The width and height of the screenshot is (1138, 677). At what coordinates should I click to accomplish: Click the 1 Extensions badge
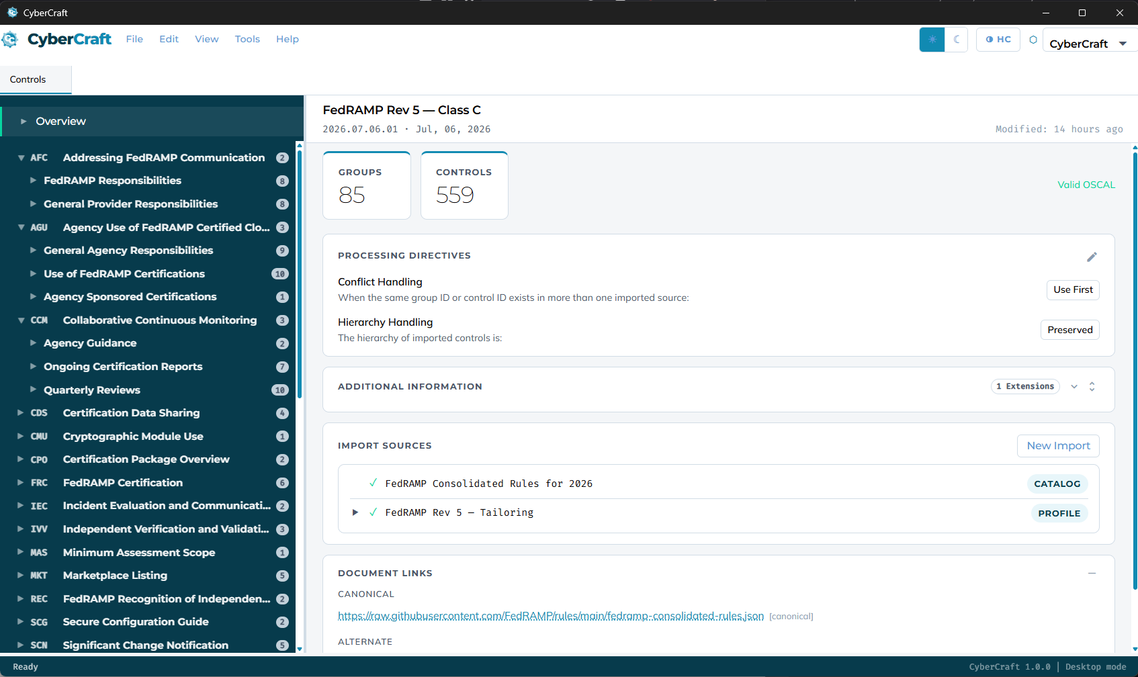click(1025, 386)
